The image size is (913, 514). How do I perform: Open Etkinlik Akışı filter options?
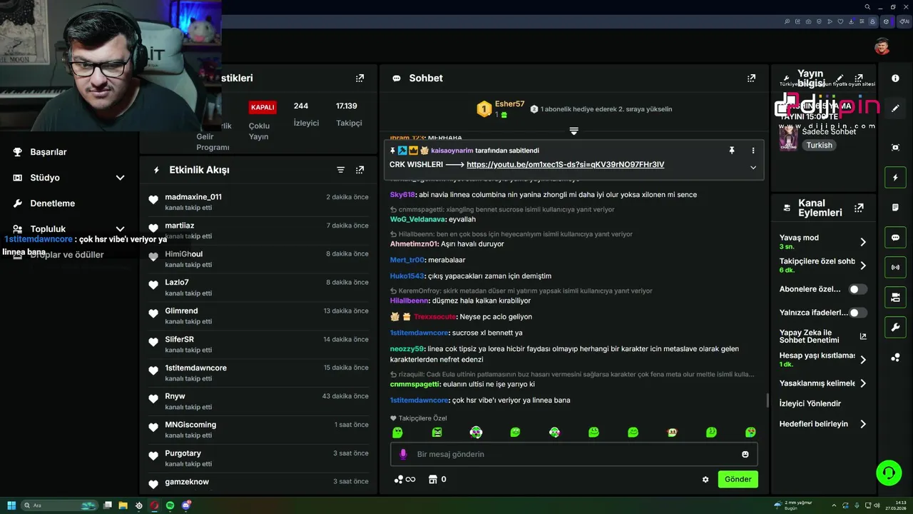340,170
